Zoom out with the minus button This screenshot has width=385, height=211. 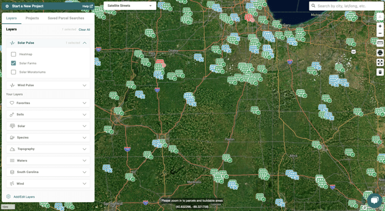coord(380,33)
